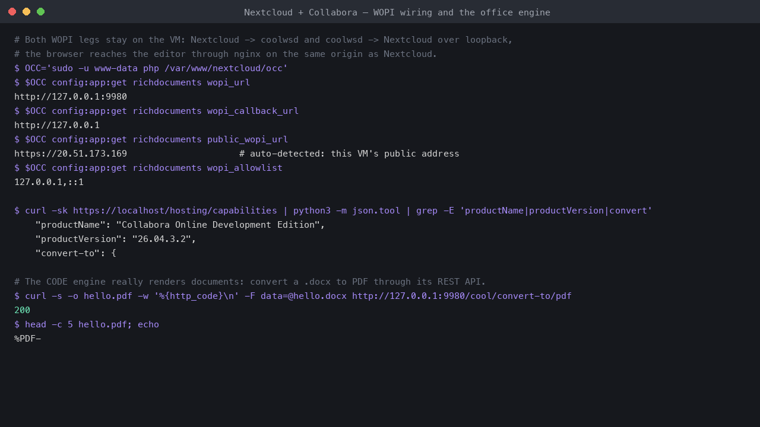Click the window title about WOPI wiring
The width and height of the screenshot is (760, 427).
pos(397,12)
